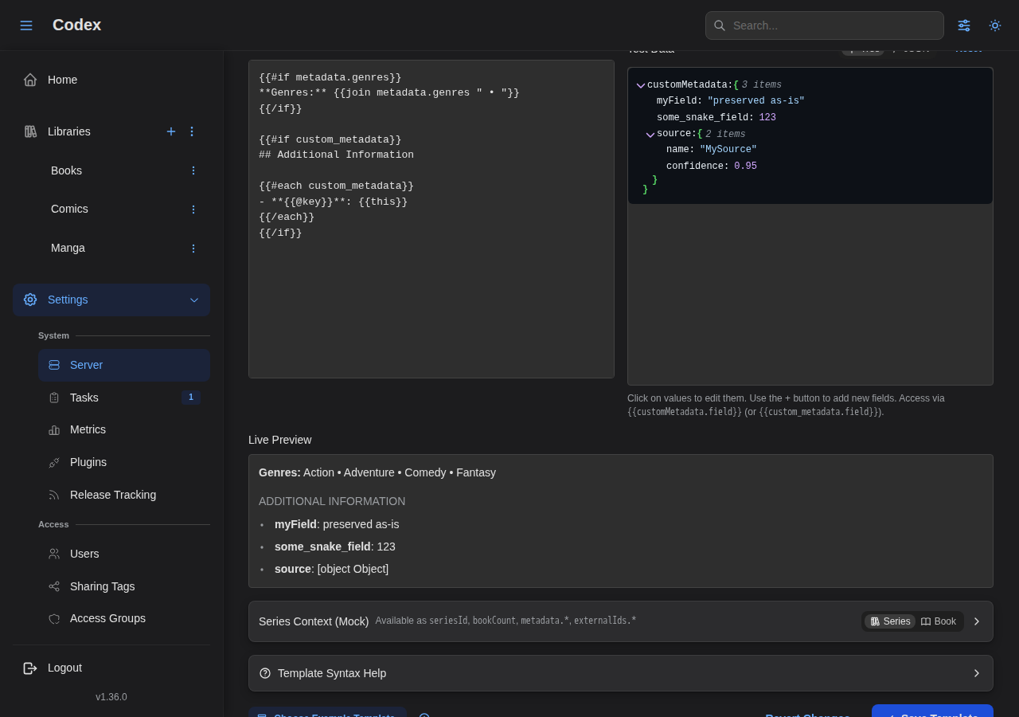Open Tasks via its clipboard icon

pyautogui.click(x=54, y=398)
